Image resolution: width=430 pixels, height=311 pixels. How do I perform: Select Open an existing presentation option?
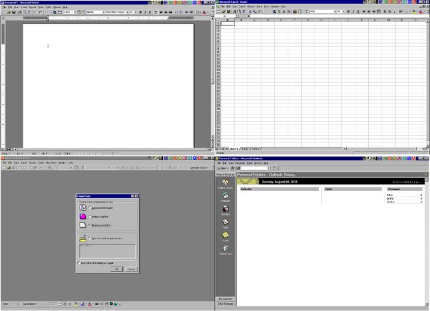[x=89, y=238]
